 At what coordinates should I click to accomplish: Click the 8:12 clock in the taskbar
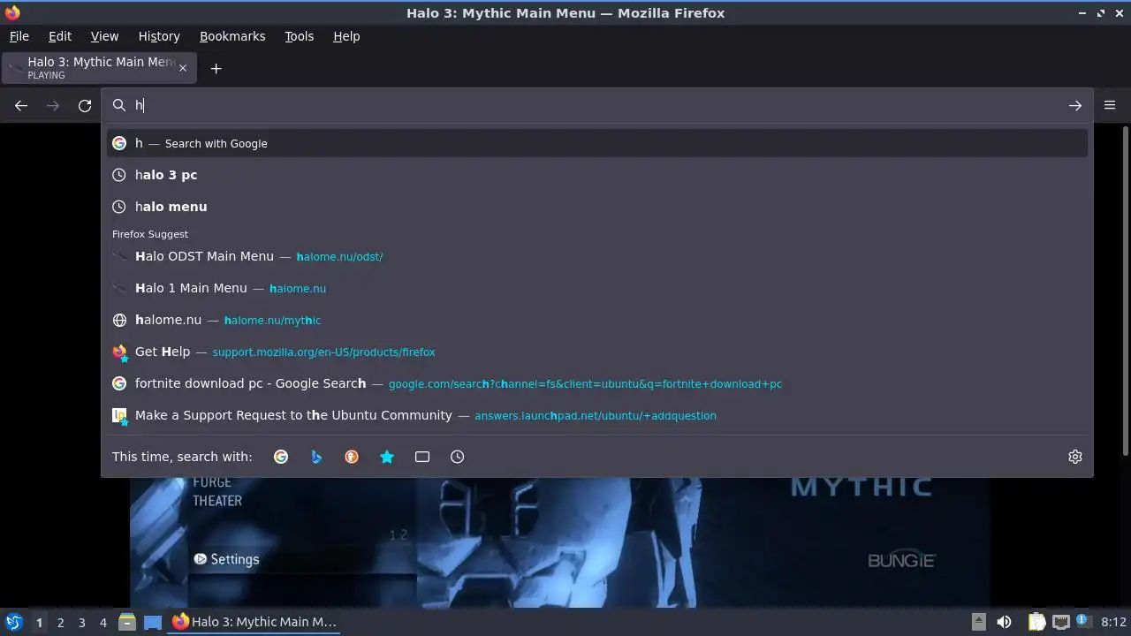[x=1113, y=622]
